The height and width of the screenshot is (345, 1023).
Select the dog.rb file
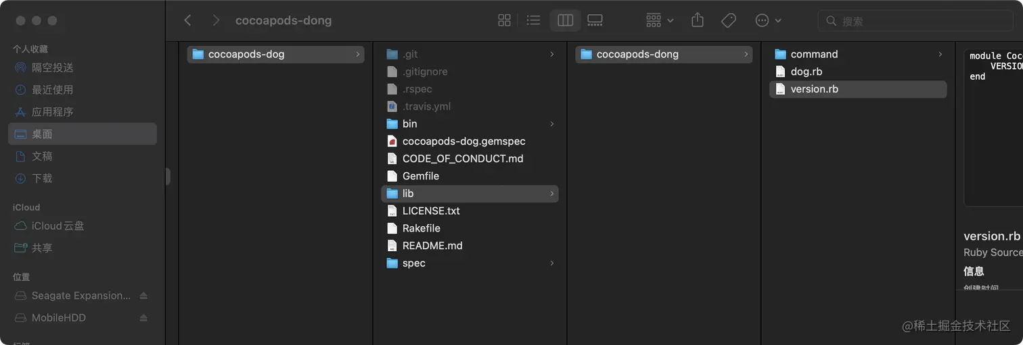806,72
